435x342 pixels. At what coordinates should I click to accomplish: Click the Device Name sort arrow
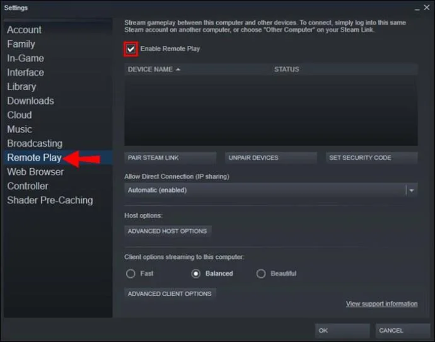(x=178, y=69)
